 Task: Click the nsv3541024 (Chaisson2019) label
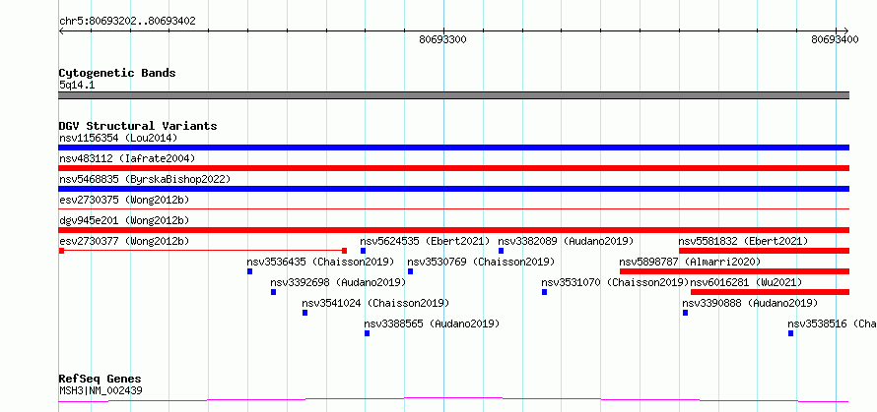[375, 303]
